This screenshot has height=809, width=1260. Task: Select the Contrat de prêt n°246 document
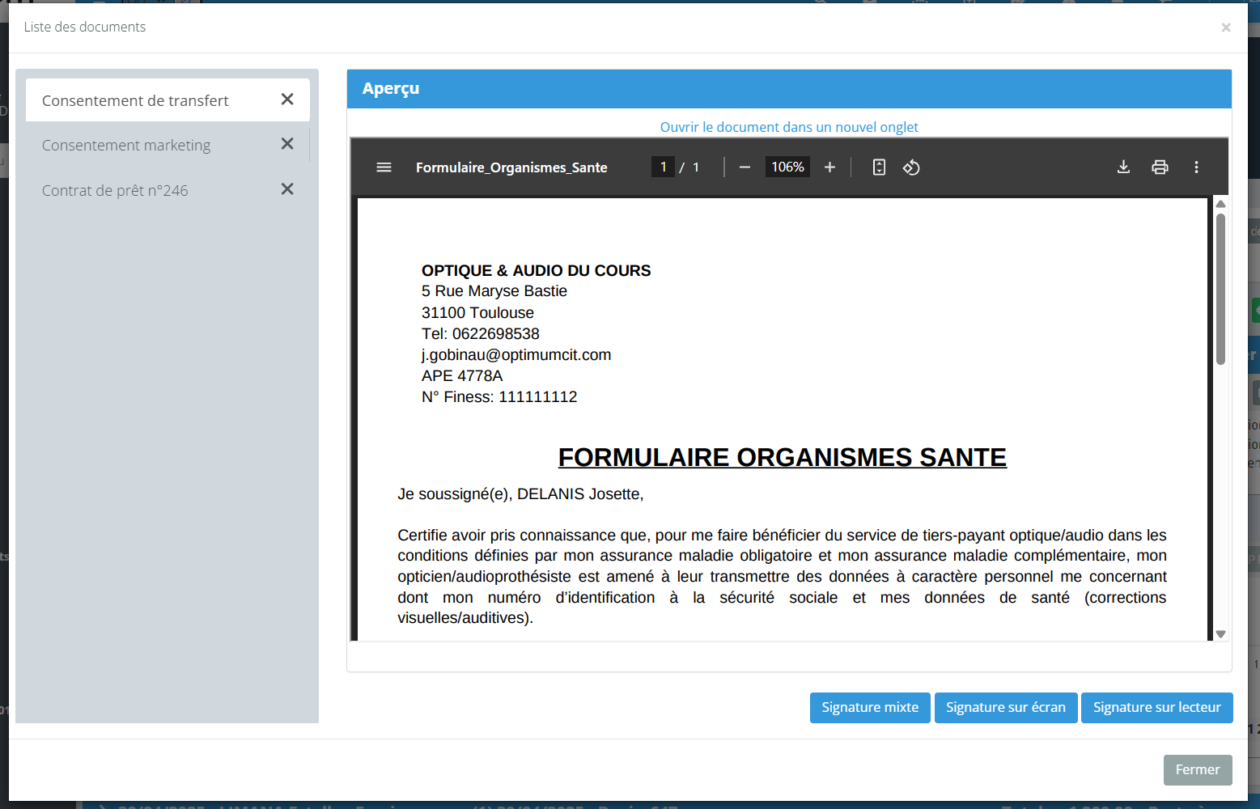168,190
